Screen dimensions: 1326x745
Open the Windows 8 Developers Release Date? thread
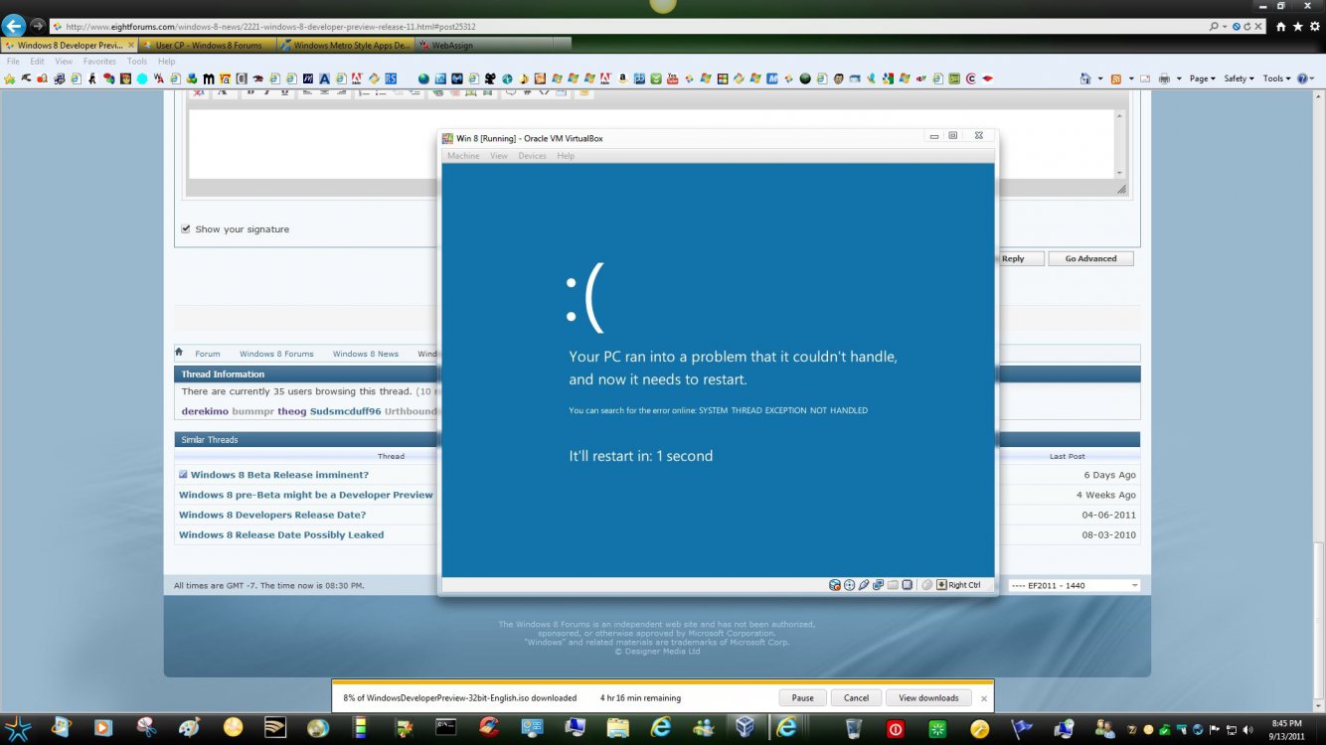(x=272, y=515)
